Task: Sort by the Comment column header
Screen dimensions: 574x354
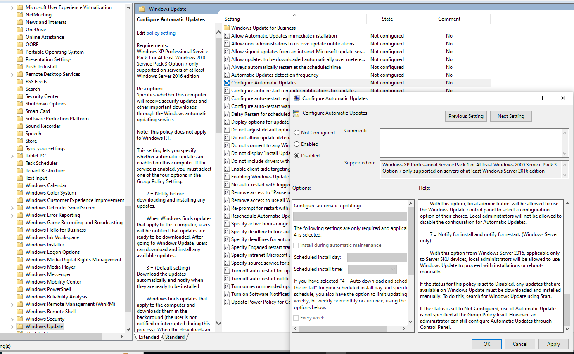Action: point(449,19)
